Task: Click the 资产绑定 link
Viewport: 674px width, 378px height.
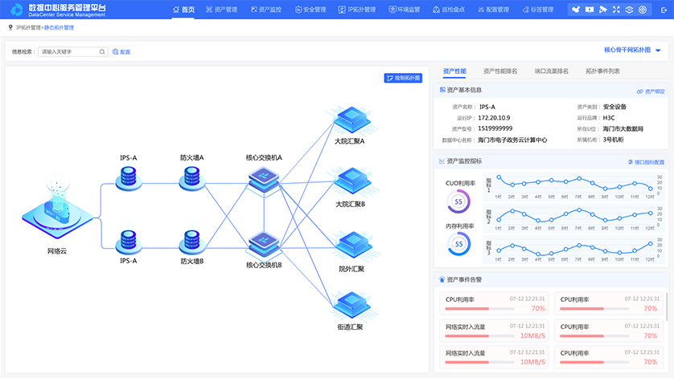Action: pos(651,91)
